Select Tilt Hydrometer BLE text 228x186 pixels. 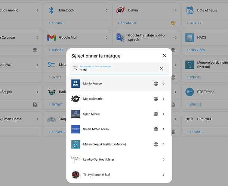tap(96, 174)
